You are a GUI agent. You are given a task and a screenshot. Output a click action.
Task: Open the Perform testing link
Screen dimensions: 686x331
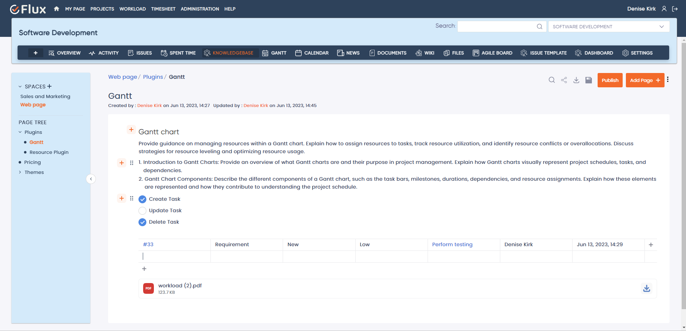pyautogui.click(x=452, y=244)
